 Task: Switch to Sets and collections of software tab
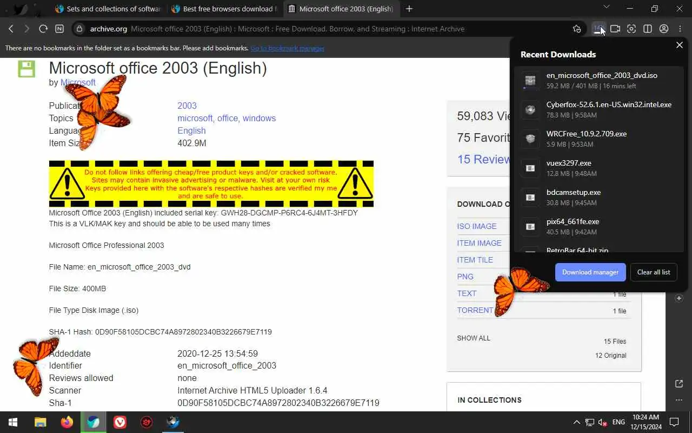click(107, 9)
